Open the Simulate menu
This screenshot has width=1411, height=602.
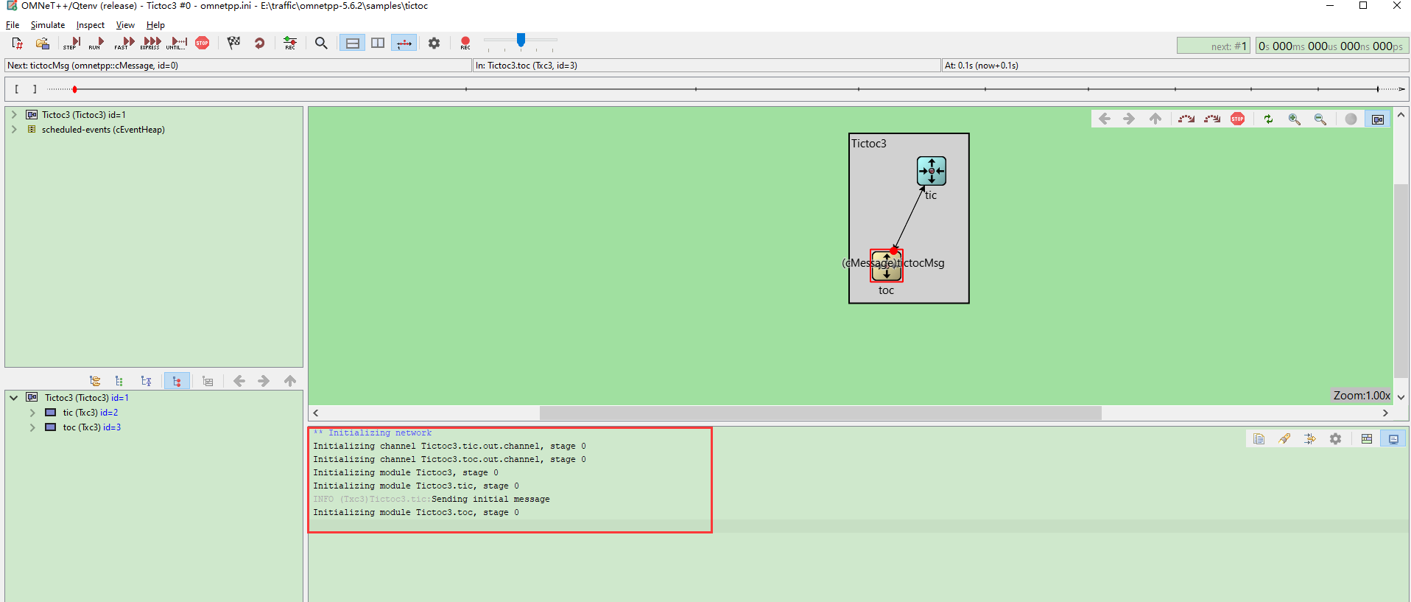click(48, 25)
